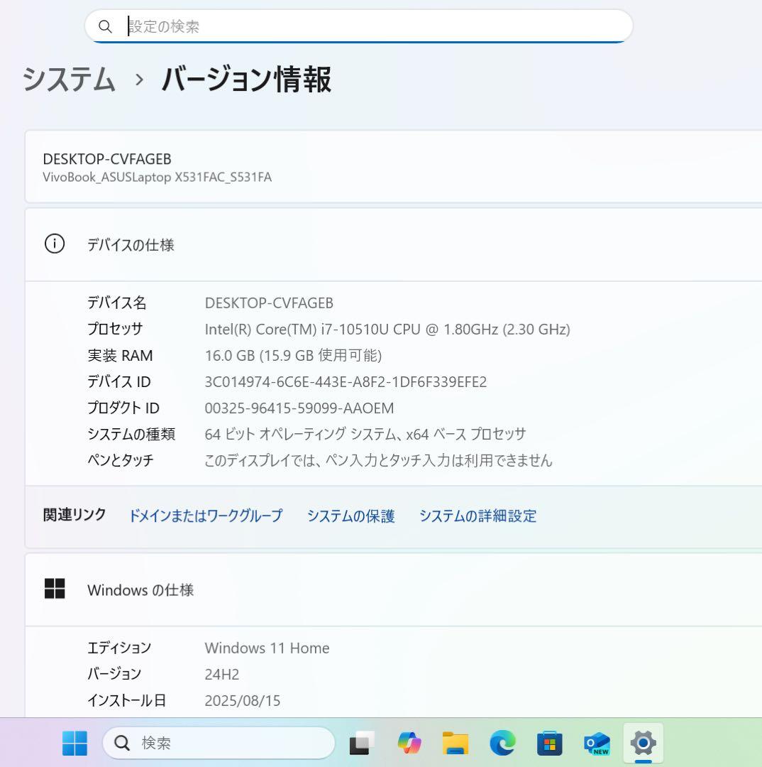Viewport: 762px width, 767px height.
Task: Collapse the デバイスの仕様 section header
Action: [x=394, y=244]
